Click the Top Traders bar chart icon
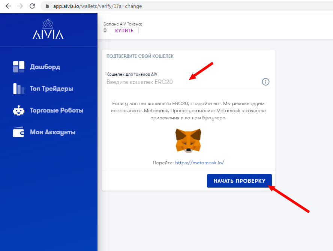Screen dimensions: 333x251 pyautogui.click(x=19, y=89)
